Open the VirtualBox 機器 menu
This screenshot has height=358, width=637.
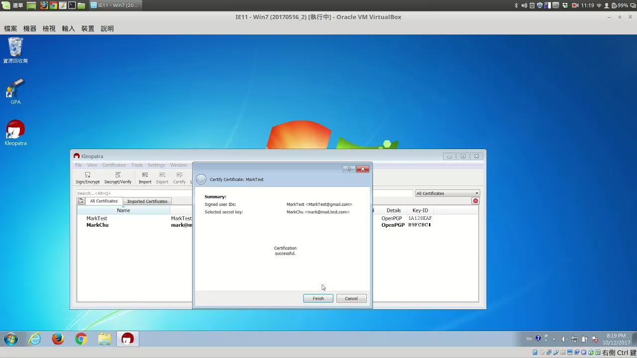click(x=30, y=29)
